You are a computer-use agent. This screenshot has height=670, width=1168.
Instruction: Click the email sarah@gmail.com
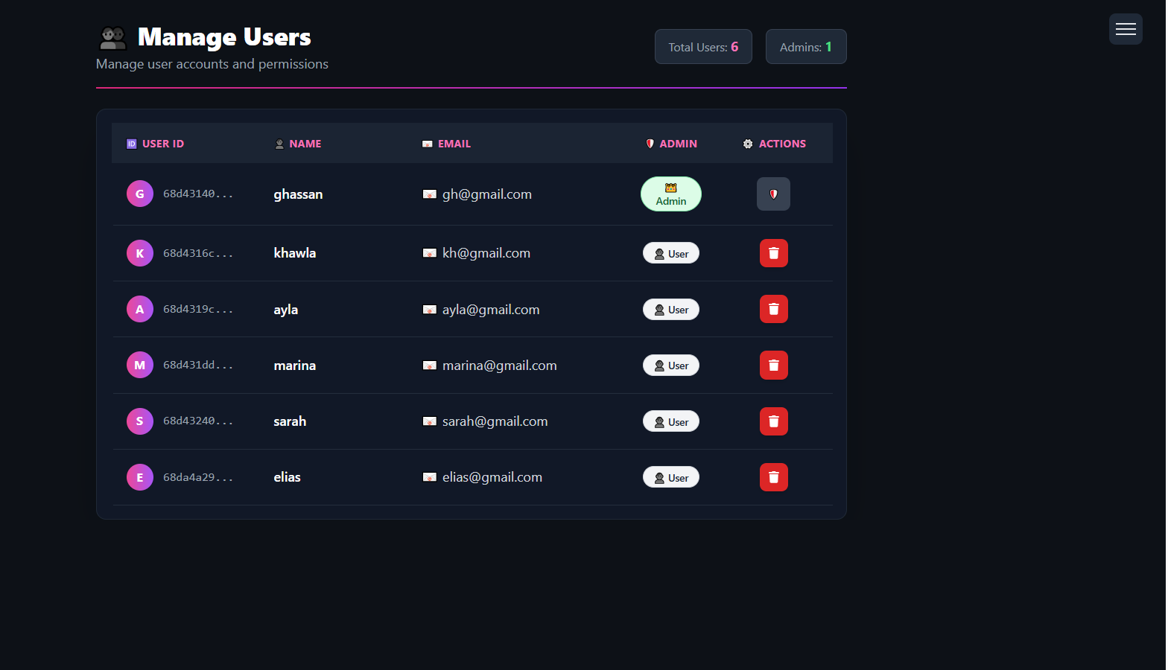tap(495, 421)
